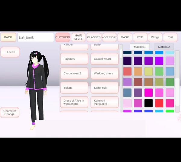Switch to the Material2 tab

tap(164, 47)
